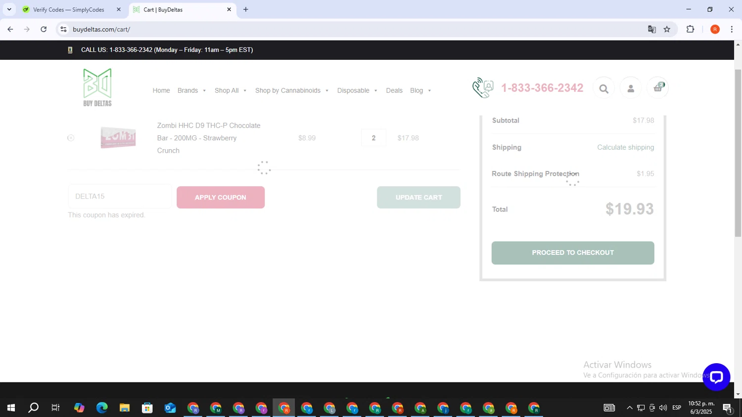Open the Chrome profile avatar
The height and width of the screenshot is (417, 742).
pos(715,29)
